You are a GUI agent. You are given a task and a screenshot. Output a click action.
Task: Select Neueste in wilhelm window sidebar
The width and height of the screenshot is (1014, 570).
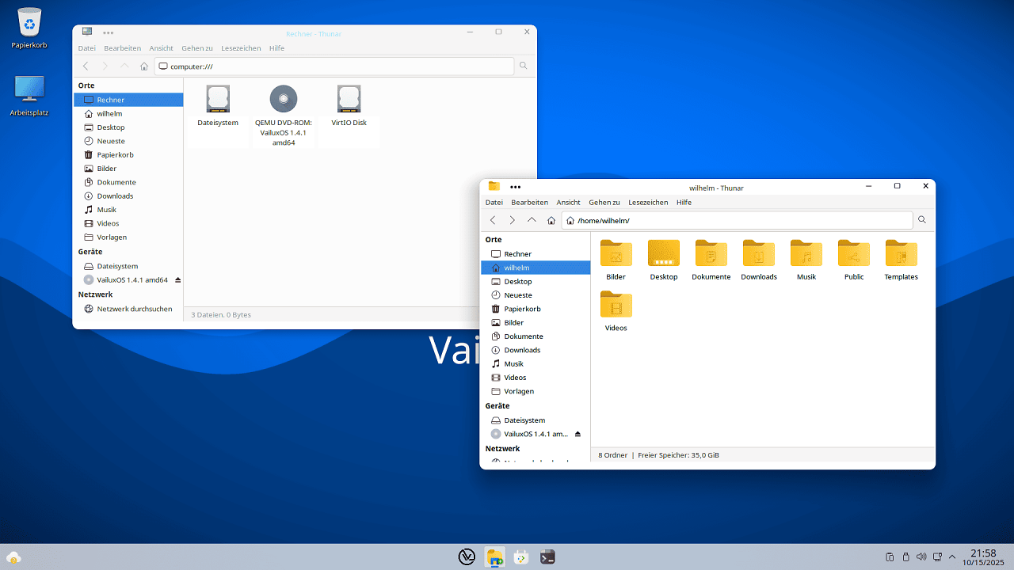[x=536, y=295]
